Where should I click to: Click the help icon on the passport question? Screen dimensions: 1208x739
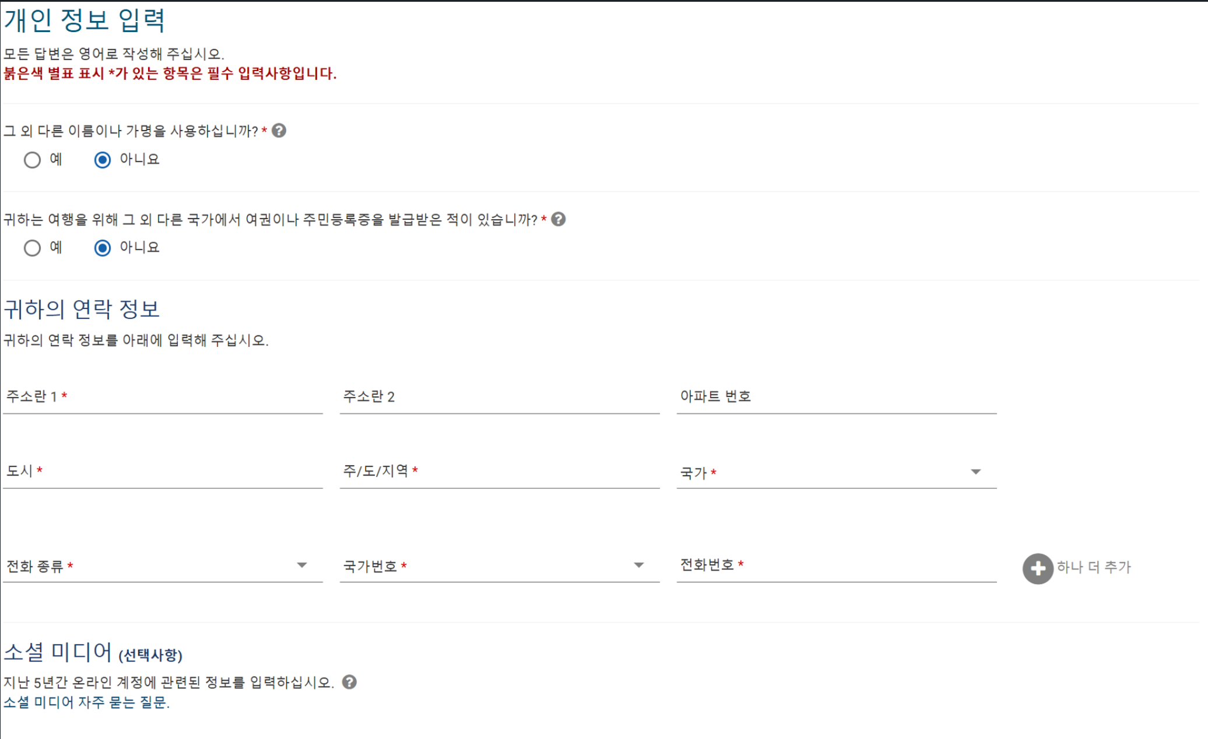[559, 220]
